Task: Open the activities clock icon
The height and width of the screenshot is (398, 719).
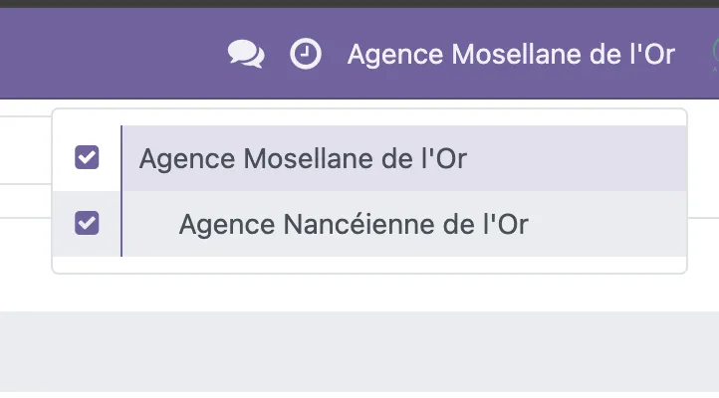Action: coord(306,54)
